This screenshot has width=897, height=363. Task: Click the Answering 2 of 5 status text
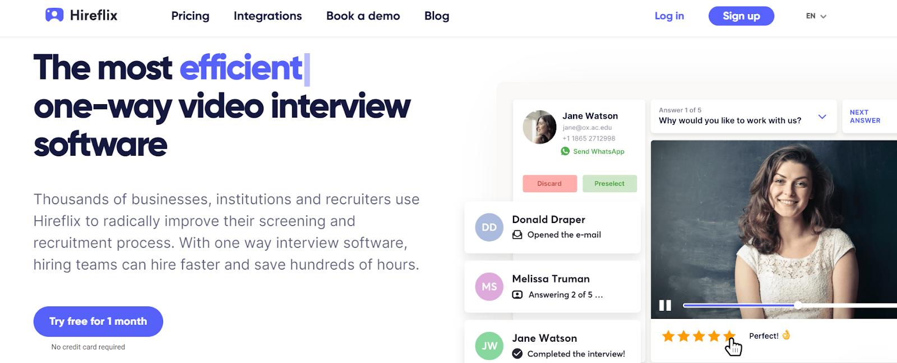(x=566, y=295)
